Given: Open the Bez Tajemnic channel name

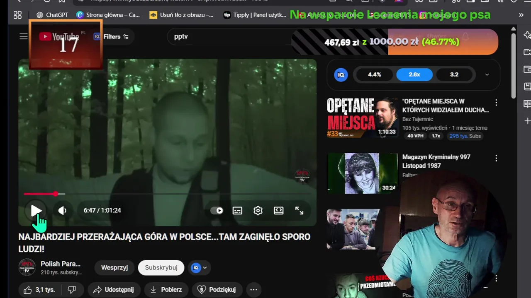Looking at the screenshot, I should click(418, 119).
